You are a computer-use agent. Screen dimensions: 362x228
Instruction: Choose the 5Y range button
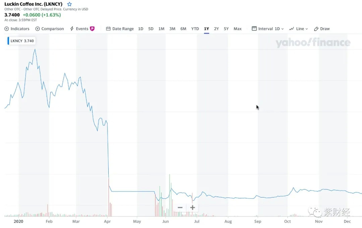coord(226,29)
